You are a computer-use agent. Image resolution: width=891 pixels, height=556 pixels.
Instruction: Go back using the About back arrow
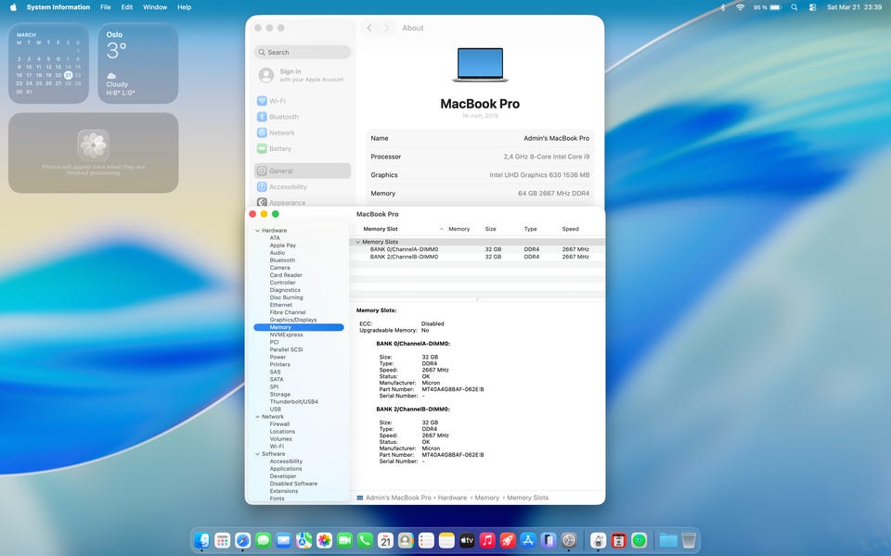pyautogui.click(x=369, y=28)
